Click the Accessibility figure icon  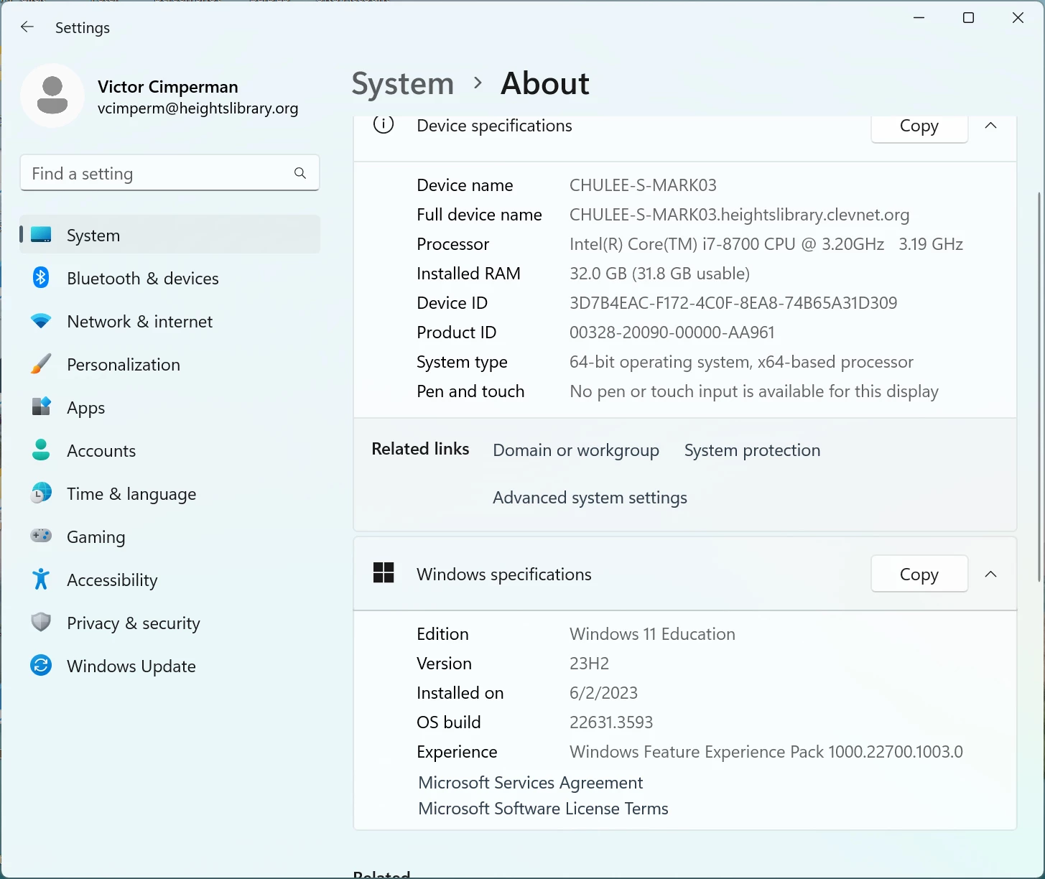[x=41, y=579]
